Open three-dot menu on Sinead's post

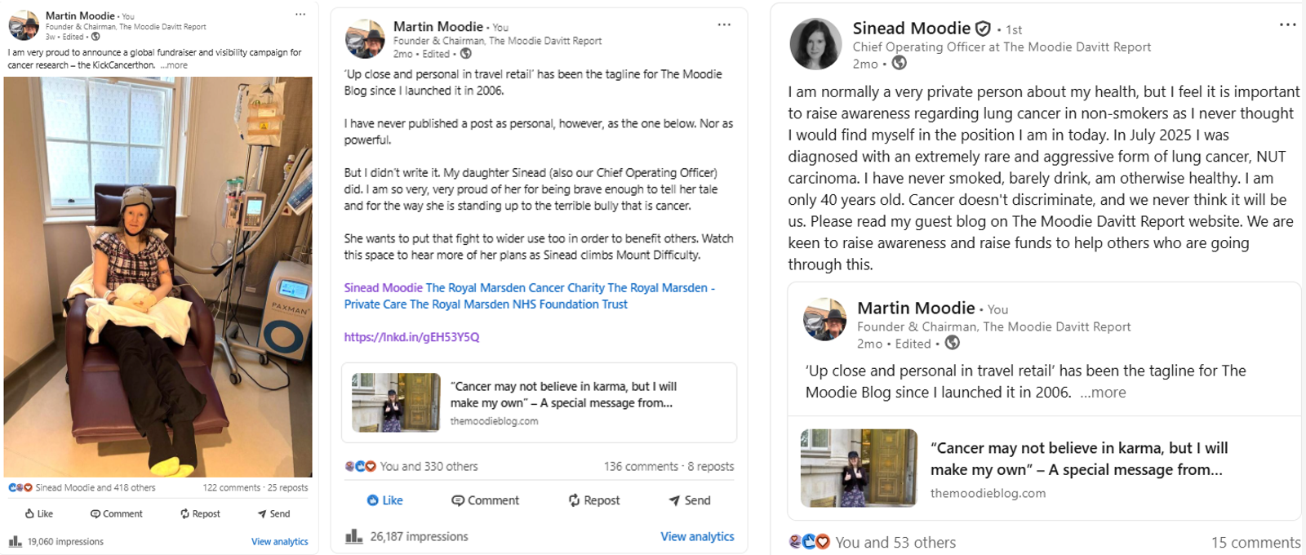pyautogui.click(x=1287, y=25)
